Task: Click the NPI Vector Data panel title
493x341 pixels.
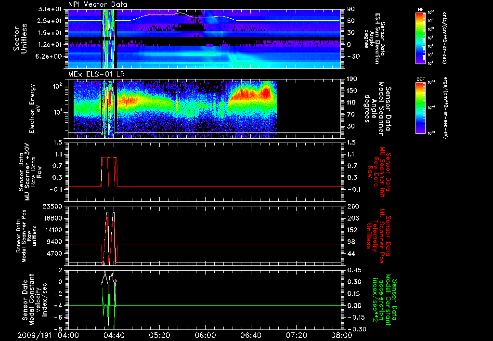Action: pyautogui.click(x=98, y=4)
